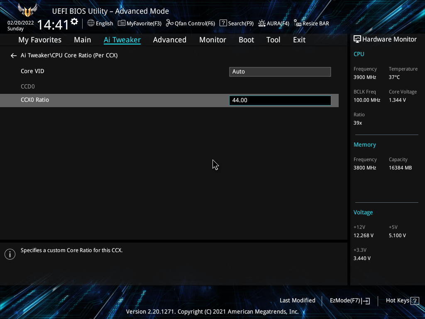Screen dimensions: 425x319
Task: Select the CCX0 Ratio row label
Action: click(x=35, y=100)
